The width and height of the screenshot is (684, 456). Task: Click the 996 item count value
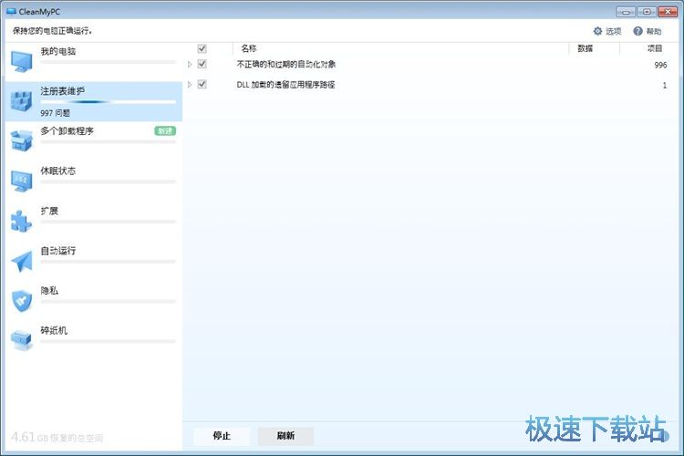coord(660,65)
